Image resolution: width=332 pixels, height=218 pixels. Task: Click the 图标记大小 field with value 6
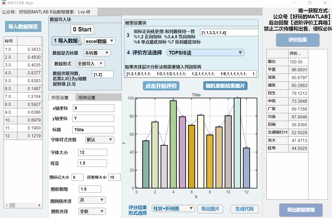(77, 177)
